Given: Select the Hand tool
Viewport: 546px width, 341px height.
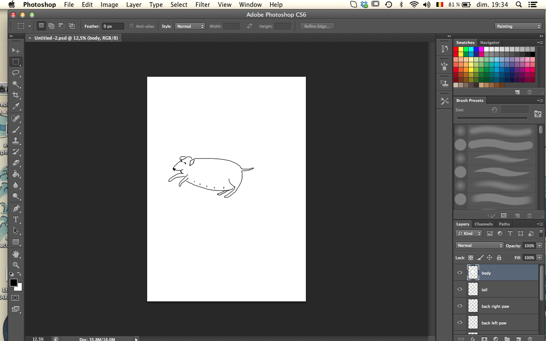Looking at the screenshot, I should 16,254.
